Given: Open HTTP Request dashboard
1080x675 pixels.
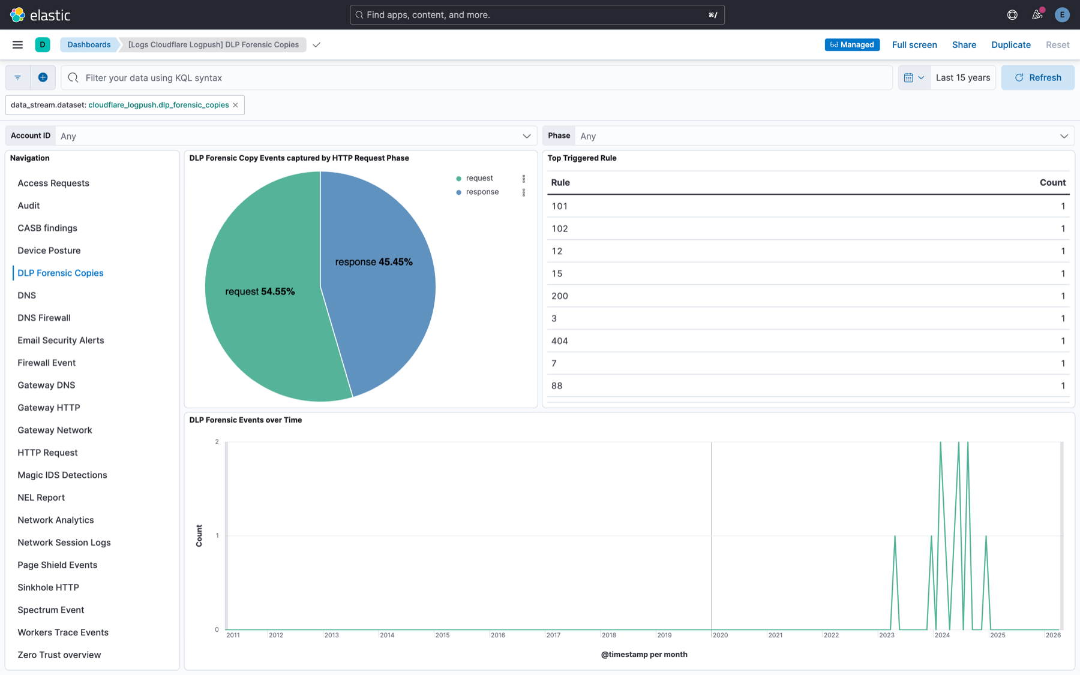Looking at the screenshot, I should [47, 453].
